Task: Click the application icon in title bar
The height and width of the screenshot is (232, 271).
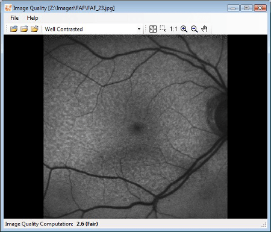Action: coord(8,8)
